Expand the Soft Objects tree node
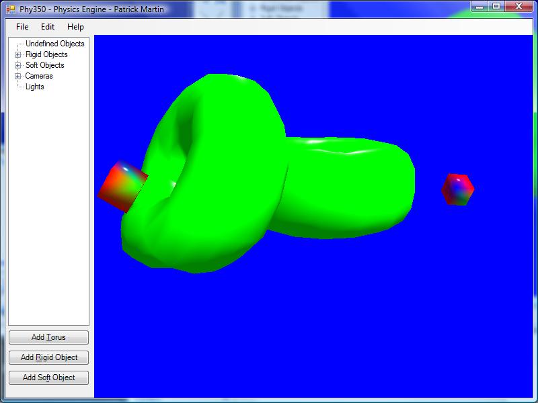Image resolution: width=538 pixels, height=403 pixels. point(18,65)
